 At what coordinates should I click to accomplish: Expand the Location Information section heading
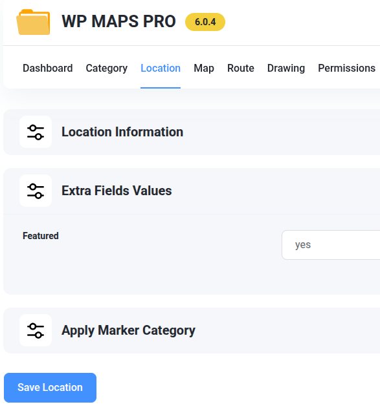click(122, 132)
